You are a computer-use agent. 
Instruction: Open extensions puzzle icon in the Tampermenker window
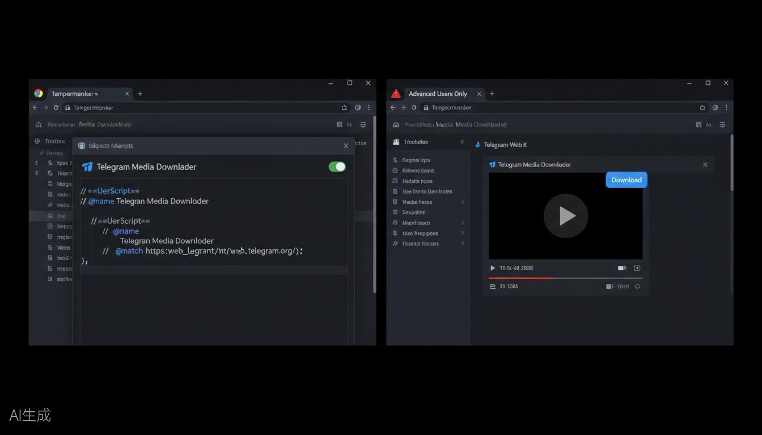tap(344, 108)
